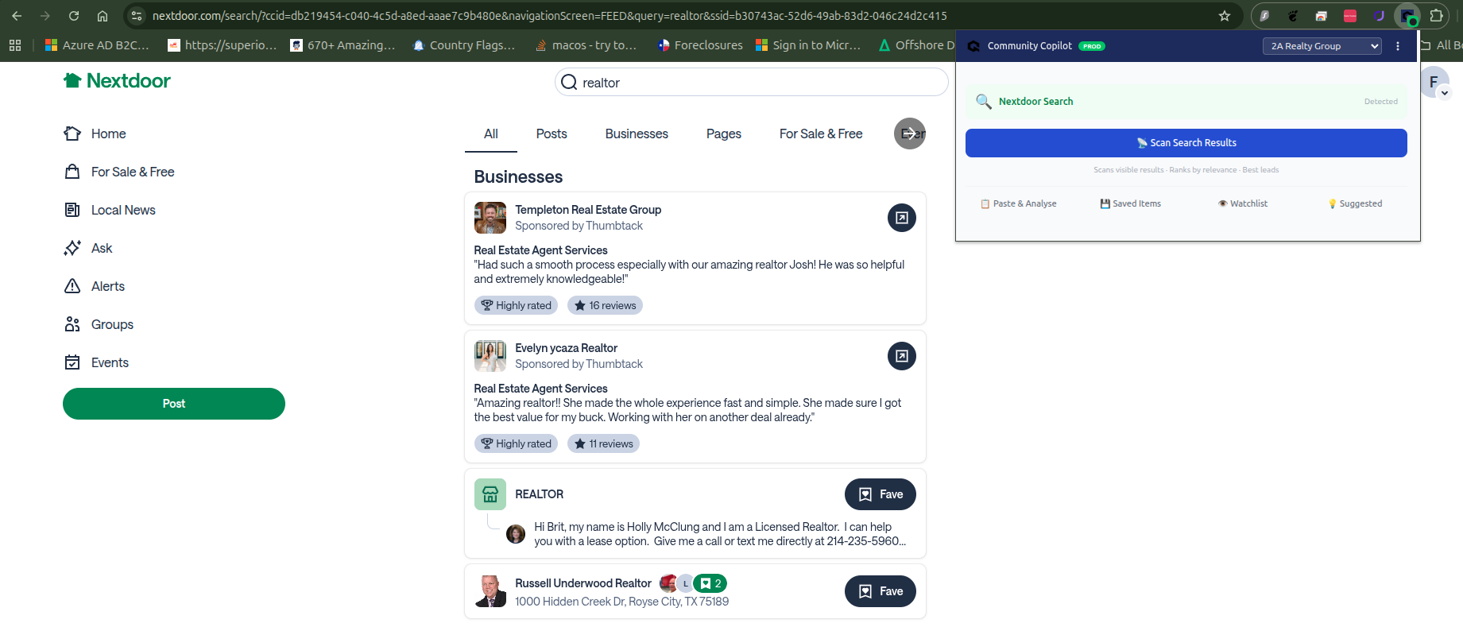Open Evelyn ycaza Realtor external link icon

pyautogui.click(x=902, y=356)
